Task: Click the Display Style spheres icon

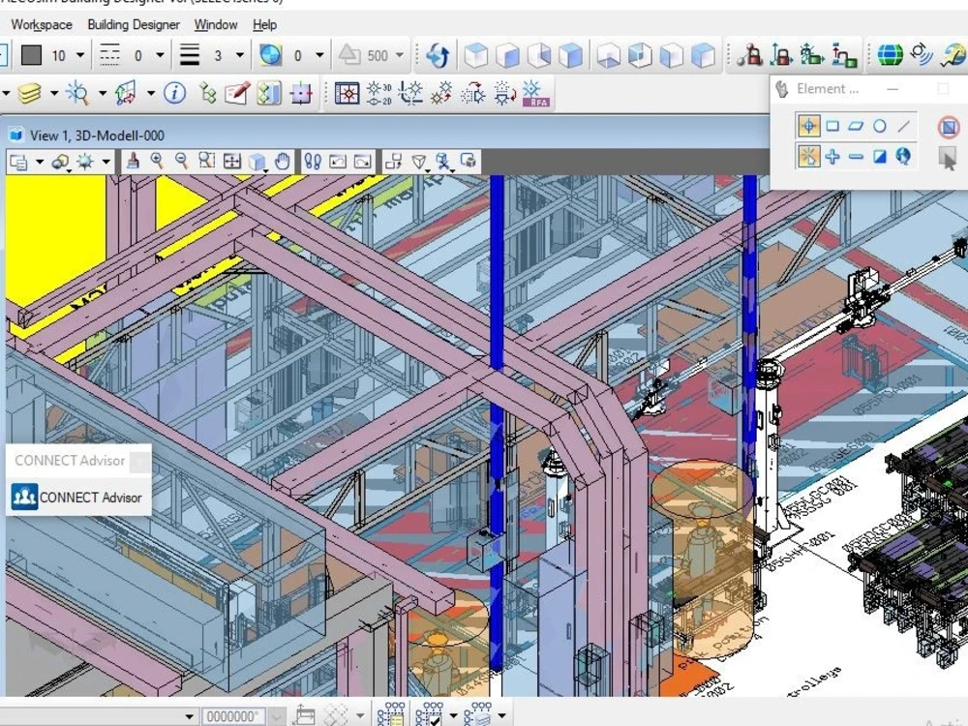Action: tap(60, 163)
